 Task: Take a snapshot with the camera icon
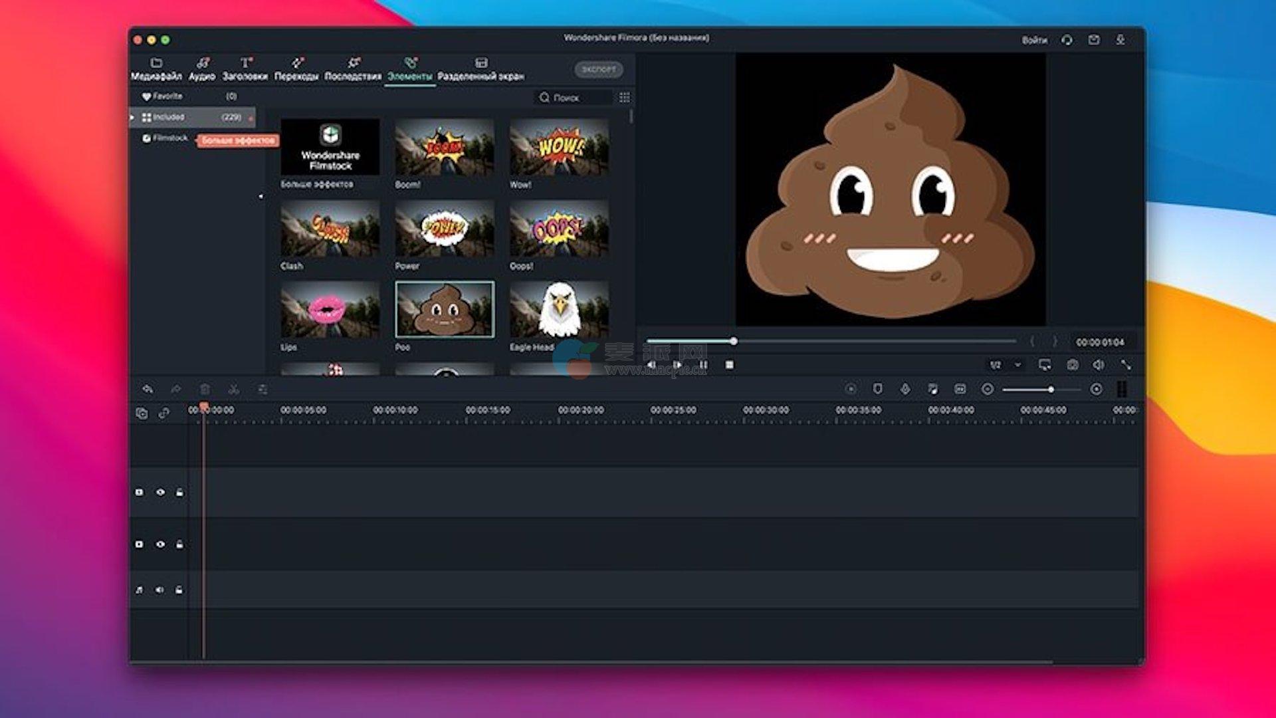click(1073, 365)
